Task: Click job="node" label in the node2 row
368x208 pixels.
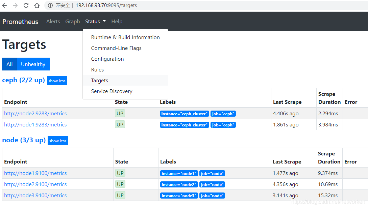Action: point(212,185)
